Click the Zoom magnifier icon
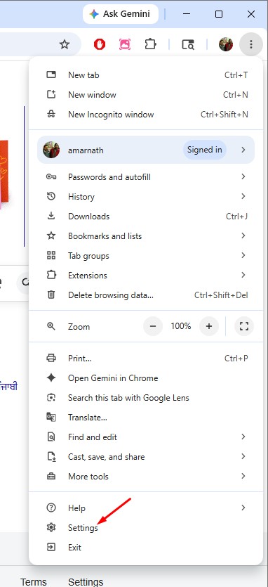Image resolution: width=268 pixels, height=587 pixels. [x=51, y=326]
